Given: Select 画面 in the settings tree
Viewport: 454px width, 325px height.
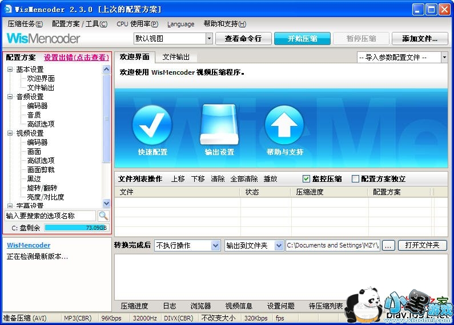Looking at the screenshot, I should click(34, 151).
